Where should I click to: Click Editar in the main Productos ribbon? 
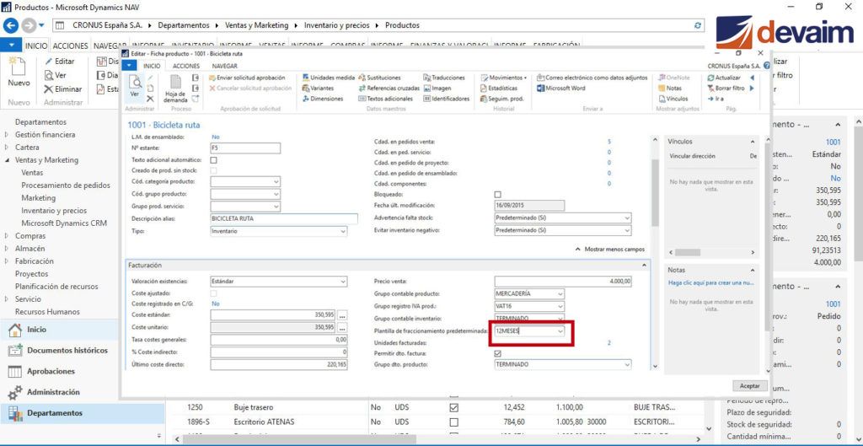[60, 61]
